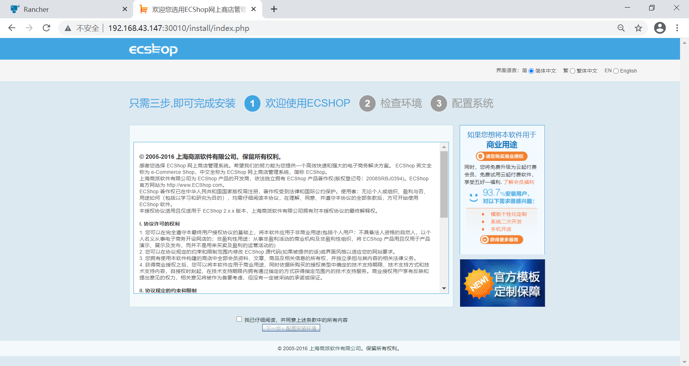Viewport: 689px width, 366px height.
Task: Click the page scrollbar up arrow
Action: (684, 42)
